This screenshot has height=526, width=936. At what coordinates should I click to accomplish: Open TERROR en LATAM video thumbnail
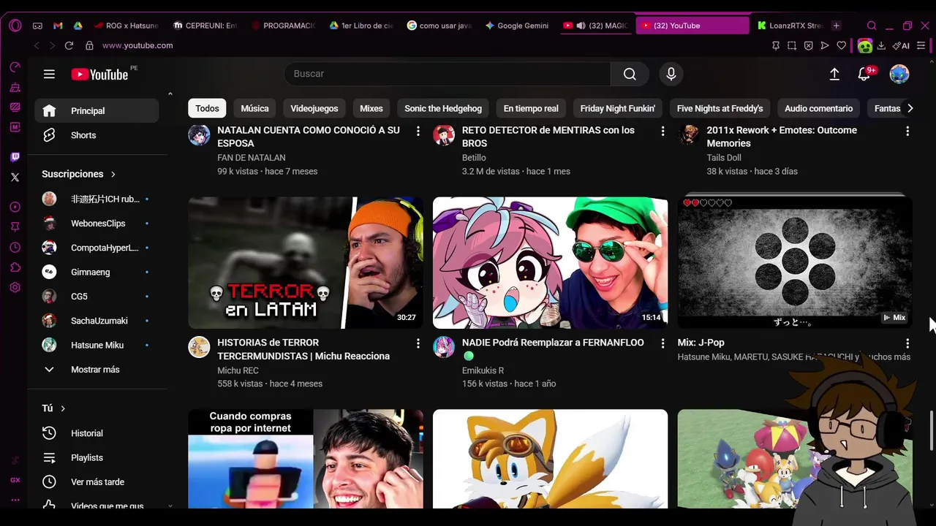(x=306, y=263)
